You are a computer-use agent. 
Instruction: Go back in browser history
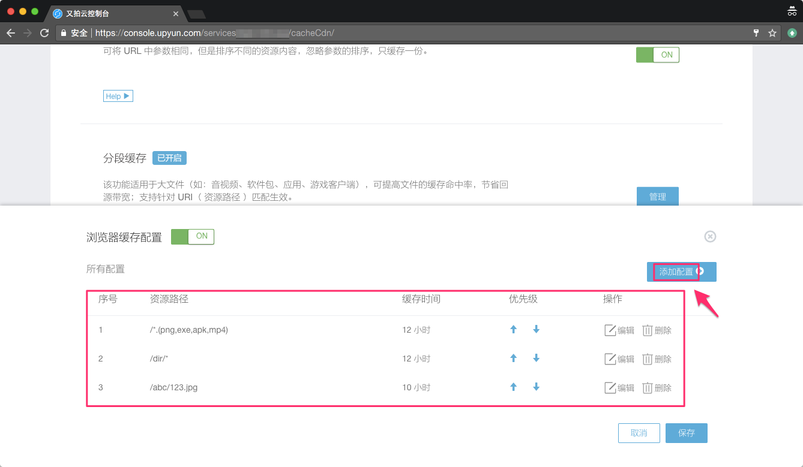(11, 33)
